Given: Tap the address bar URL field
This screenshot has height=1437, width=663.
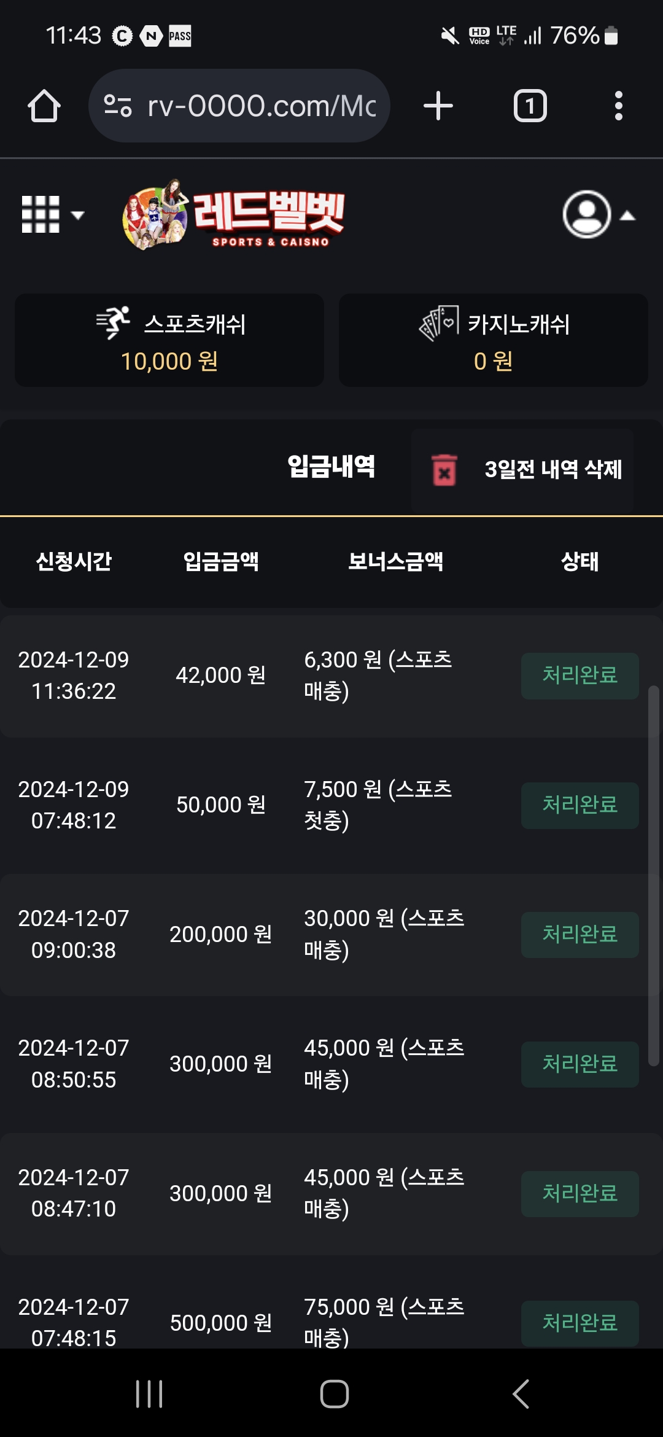Looking at the screenshot, I should tap(261, 106).
